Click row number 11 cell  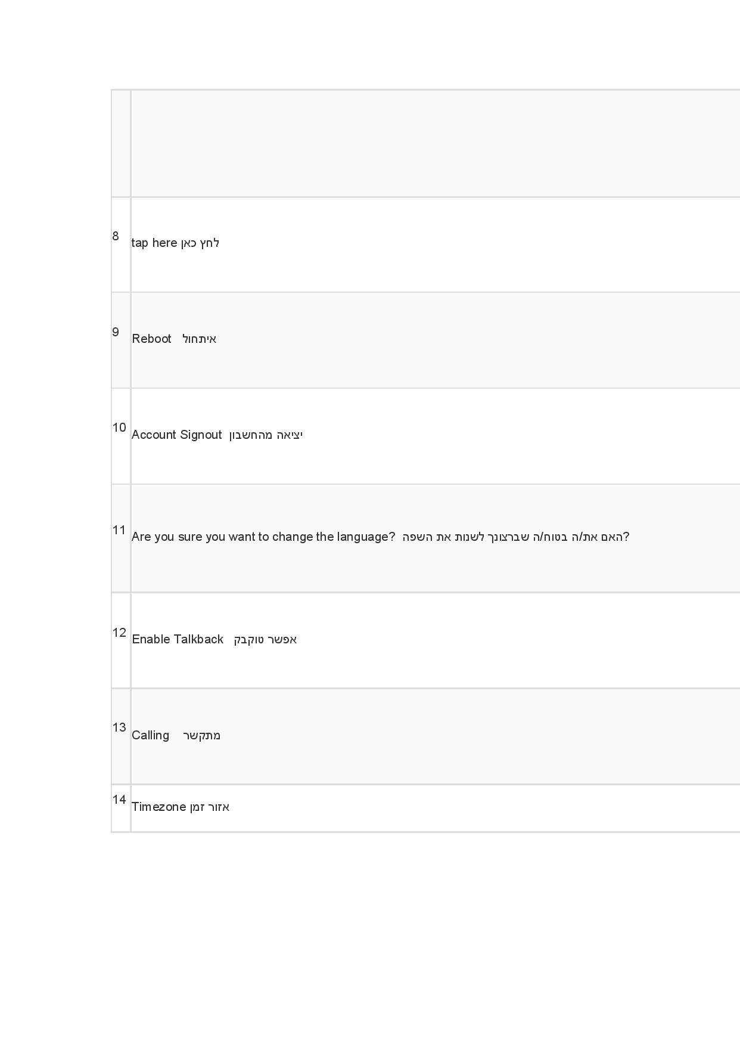[121, 538]
